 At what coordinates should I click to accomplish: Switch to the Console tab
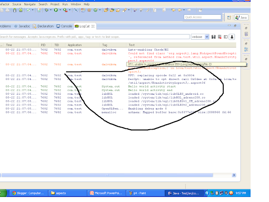(64, 26)
